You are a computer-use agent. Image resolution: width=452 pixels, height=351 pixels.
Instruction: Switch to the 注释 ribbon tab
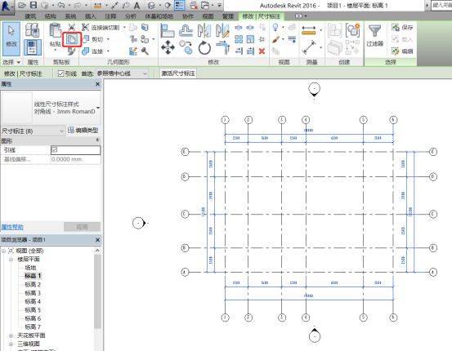110,16
